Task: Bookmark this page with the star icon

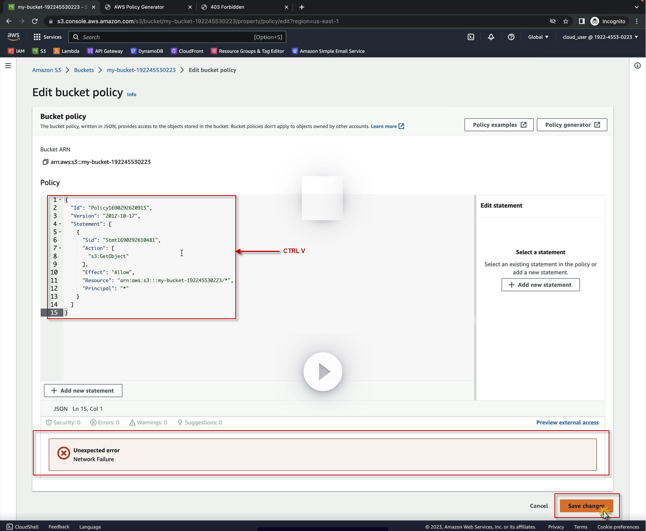Action: (566, 21)
